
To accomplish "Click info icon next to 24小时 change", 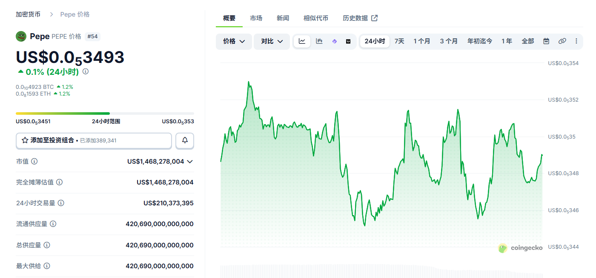I will tap(86, 71).
